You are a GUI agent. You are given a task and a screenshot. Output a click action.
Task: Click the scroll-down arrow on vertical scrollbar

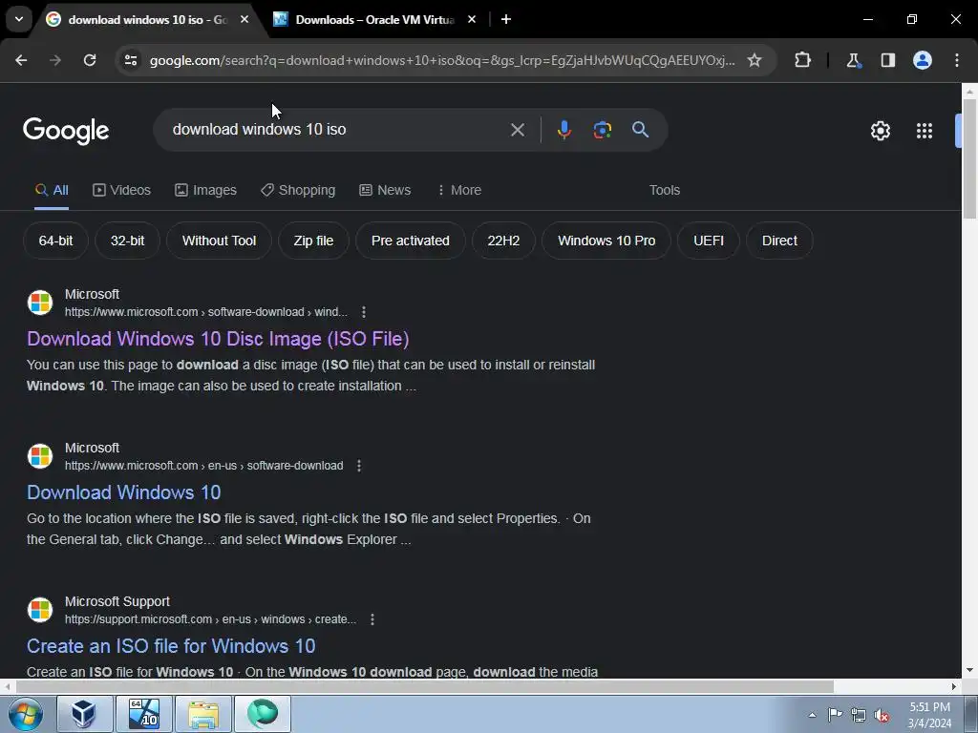(x=969, y=671)
